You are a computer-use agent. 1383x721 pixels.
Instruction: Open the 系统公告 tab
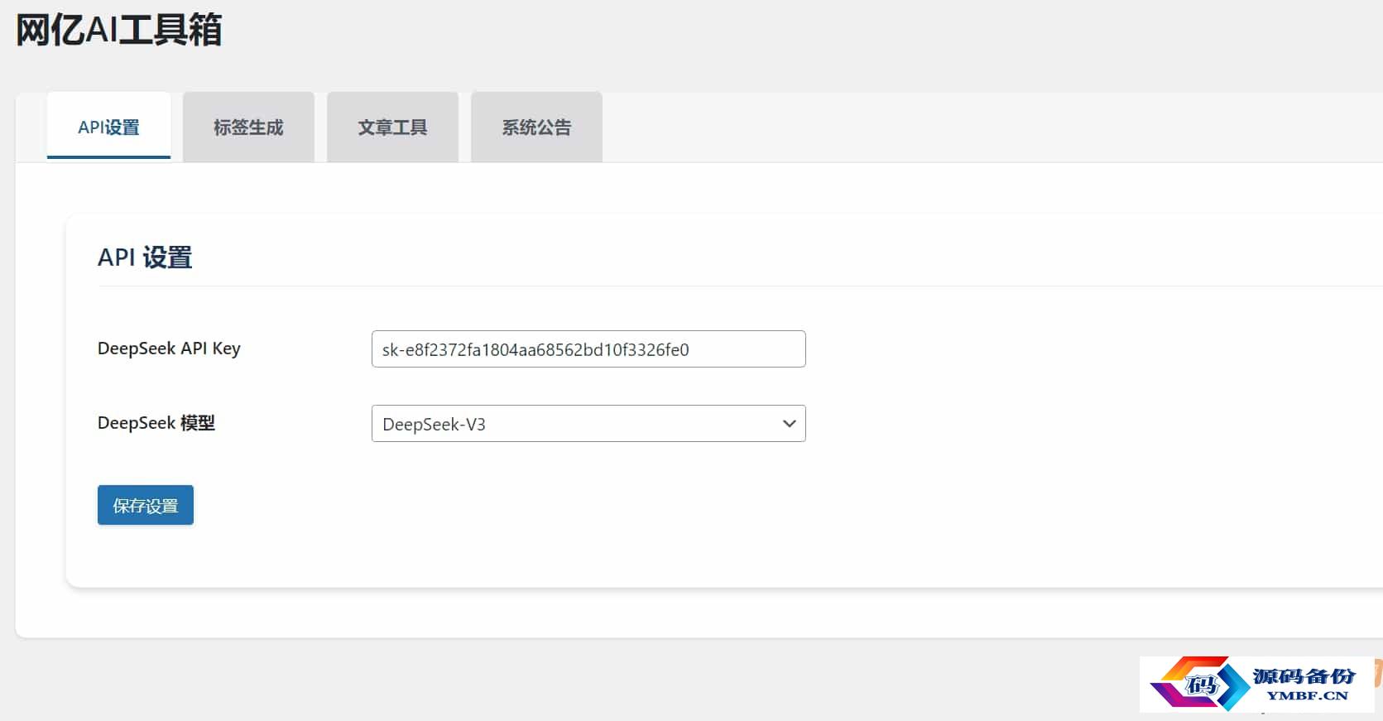pos(536,127)
